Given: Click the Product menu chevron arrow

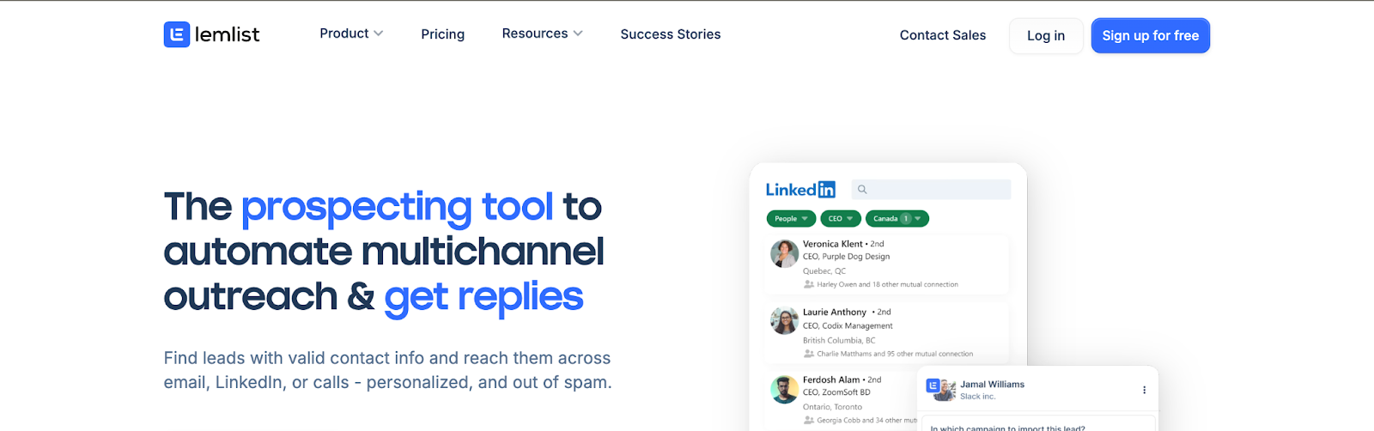Looking at the screenshot, I should pyautogui.click(x=379, y=33).
